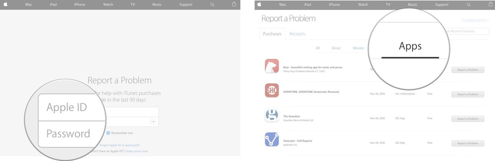Select the All purchases filter
495x161 pixels.
tap(318, 48)
